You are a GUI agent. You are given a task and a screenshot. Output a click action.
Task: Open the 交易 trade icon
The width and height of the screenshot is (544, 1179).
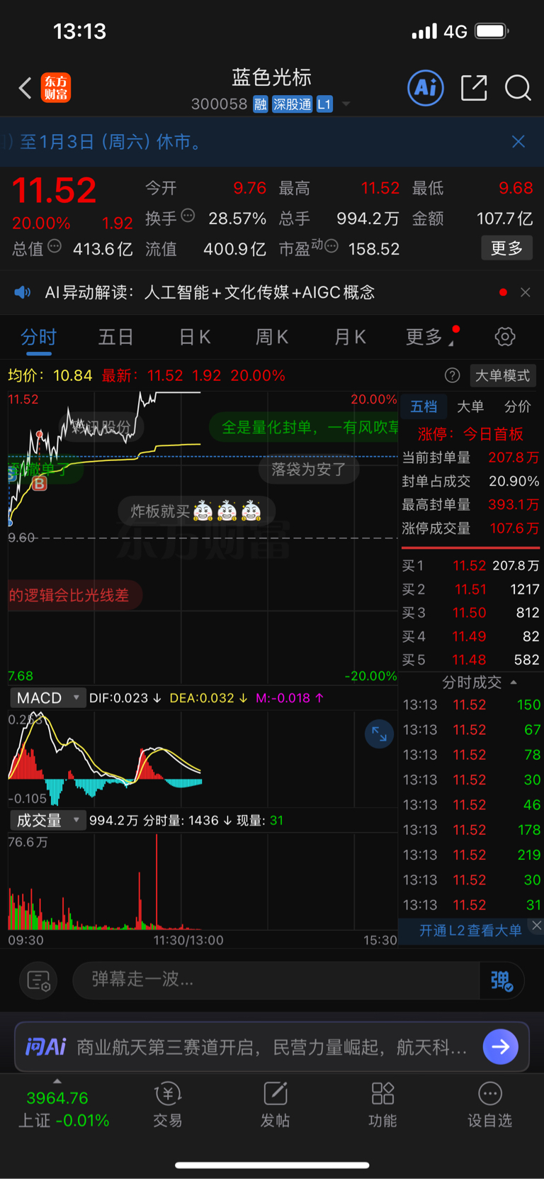(168, 1105)
